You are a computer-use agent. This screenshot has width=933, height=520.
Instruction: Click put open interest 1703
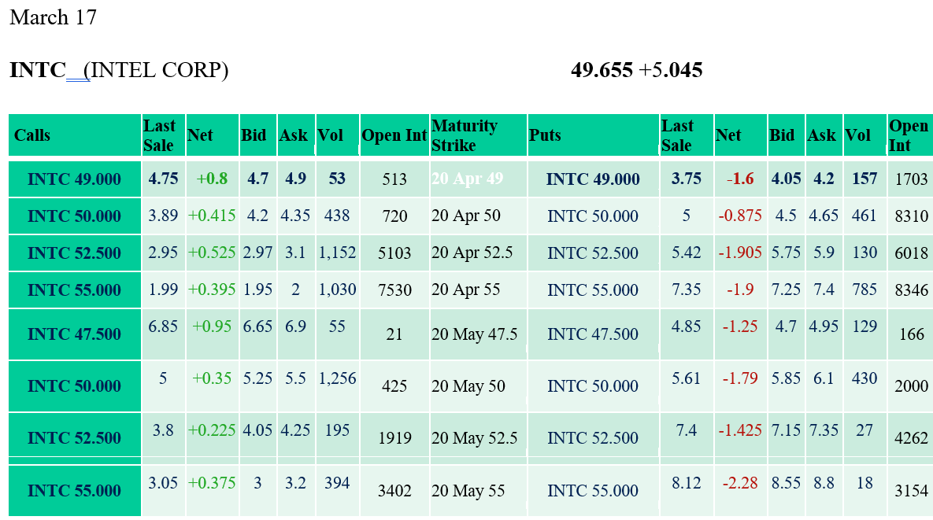pos(912,179)
